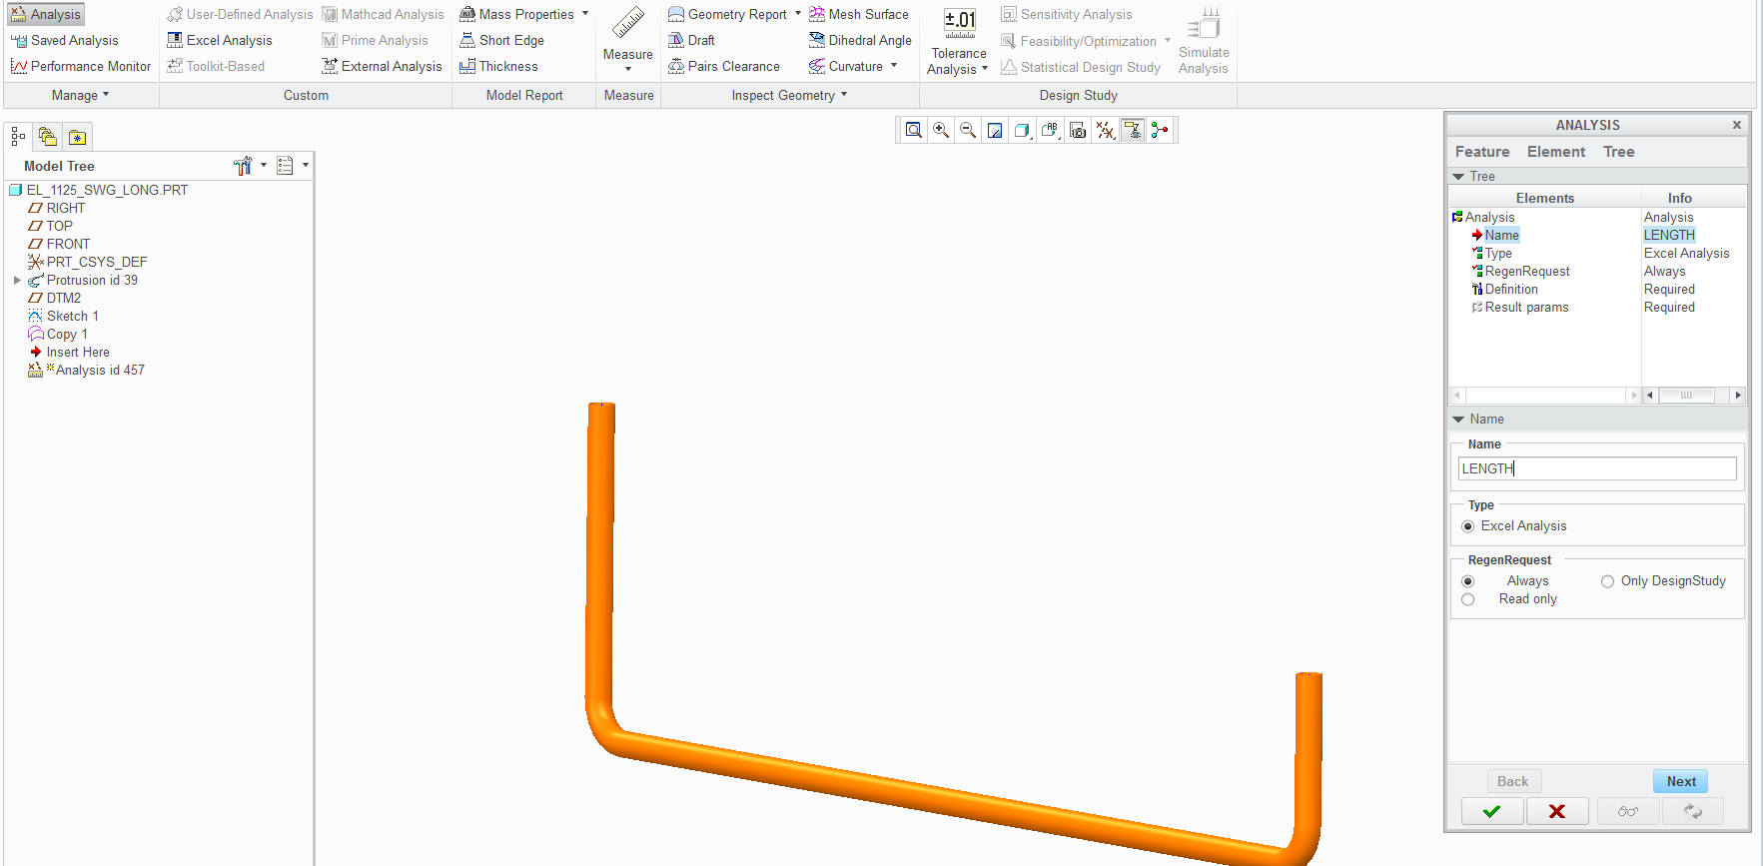Click the Model Tree show icon
The height and width of the screenshot is (866, 1763).
point(18,137)
